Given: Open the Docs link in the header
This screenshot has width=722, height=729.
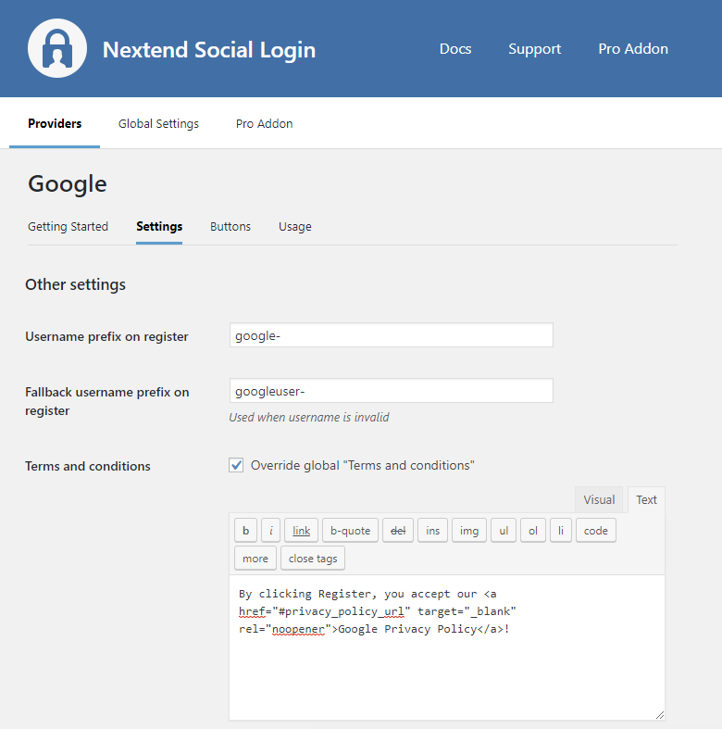Looking at the screenshot, I should pos(455,49).
